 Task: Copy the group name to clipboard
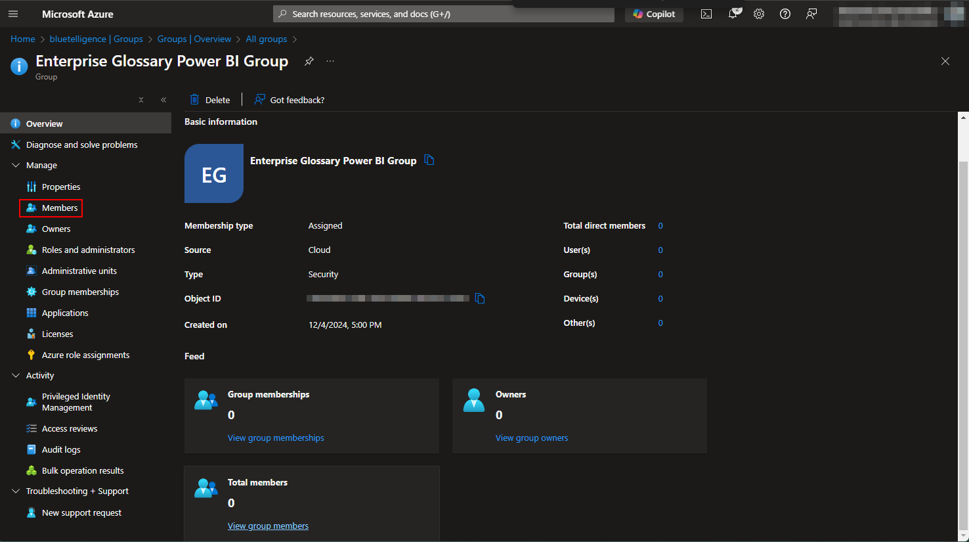point(429,160)
